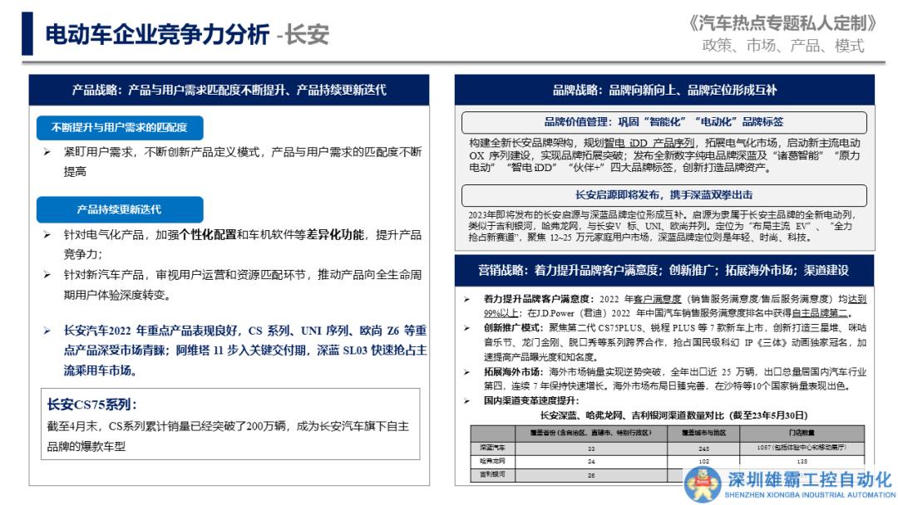This screenshot has height=505, width=898.
Task: Select the 不断提升与用户需求的匹配度 blue label
Action: [x=119, y=128]
